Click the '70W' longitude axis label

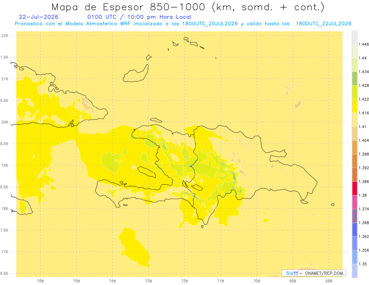click(257, 281)
